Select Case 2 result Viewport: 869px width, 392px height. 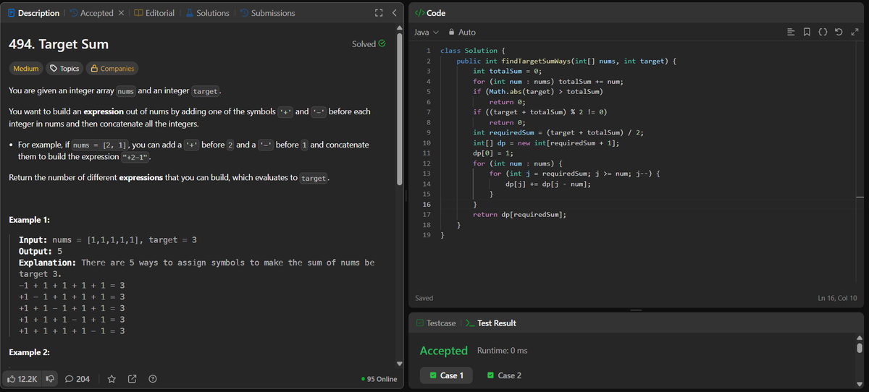tap(504, 375)
